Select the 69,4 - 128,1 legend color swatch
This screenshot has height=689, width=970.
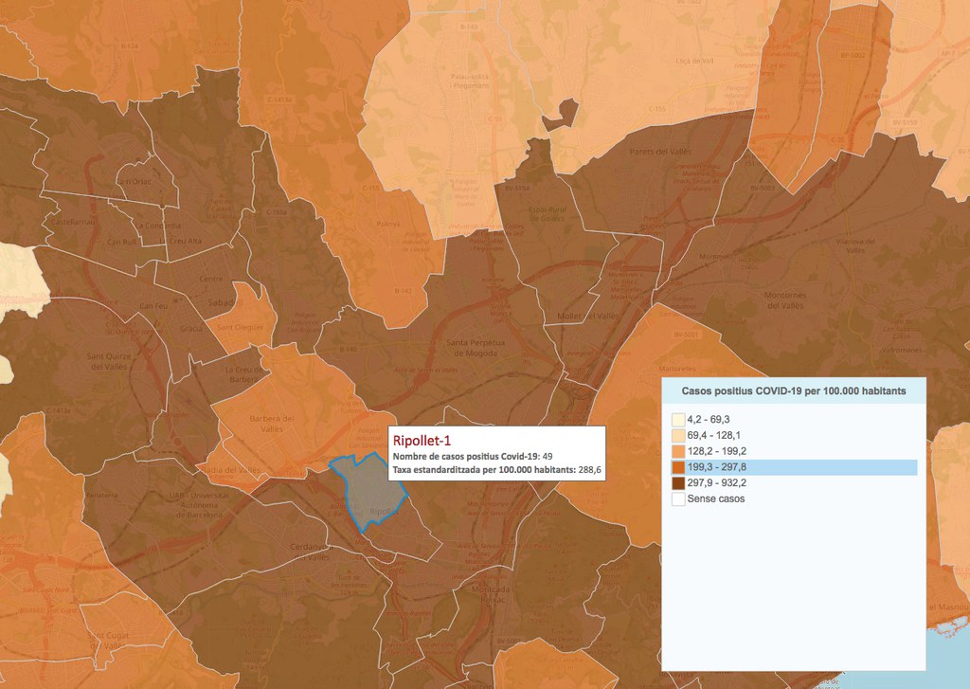coord(678,435)
